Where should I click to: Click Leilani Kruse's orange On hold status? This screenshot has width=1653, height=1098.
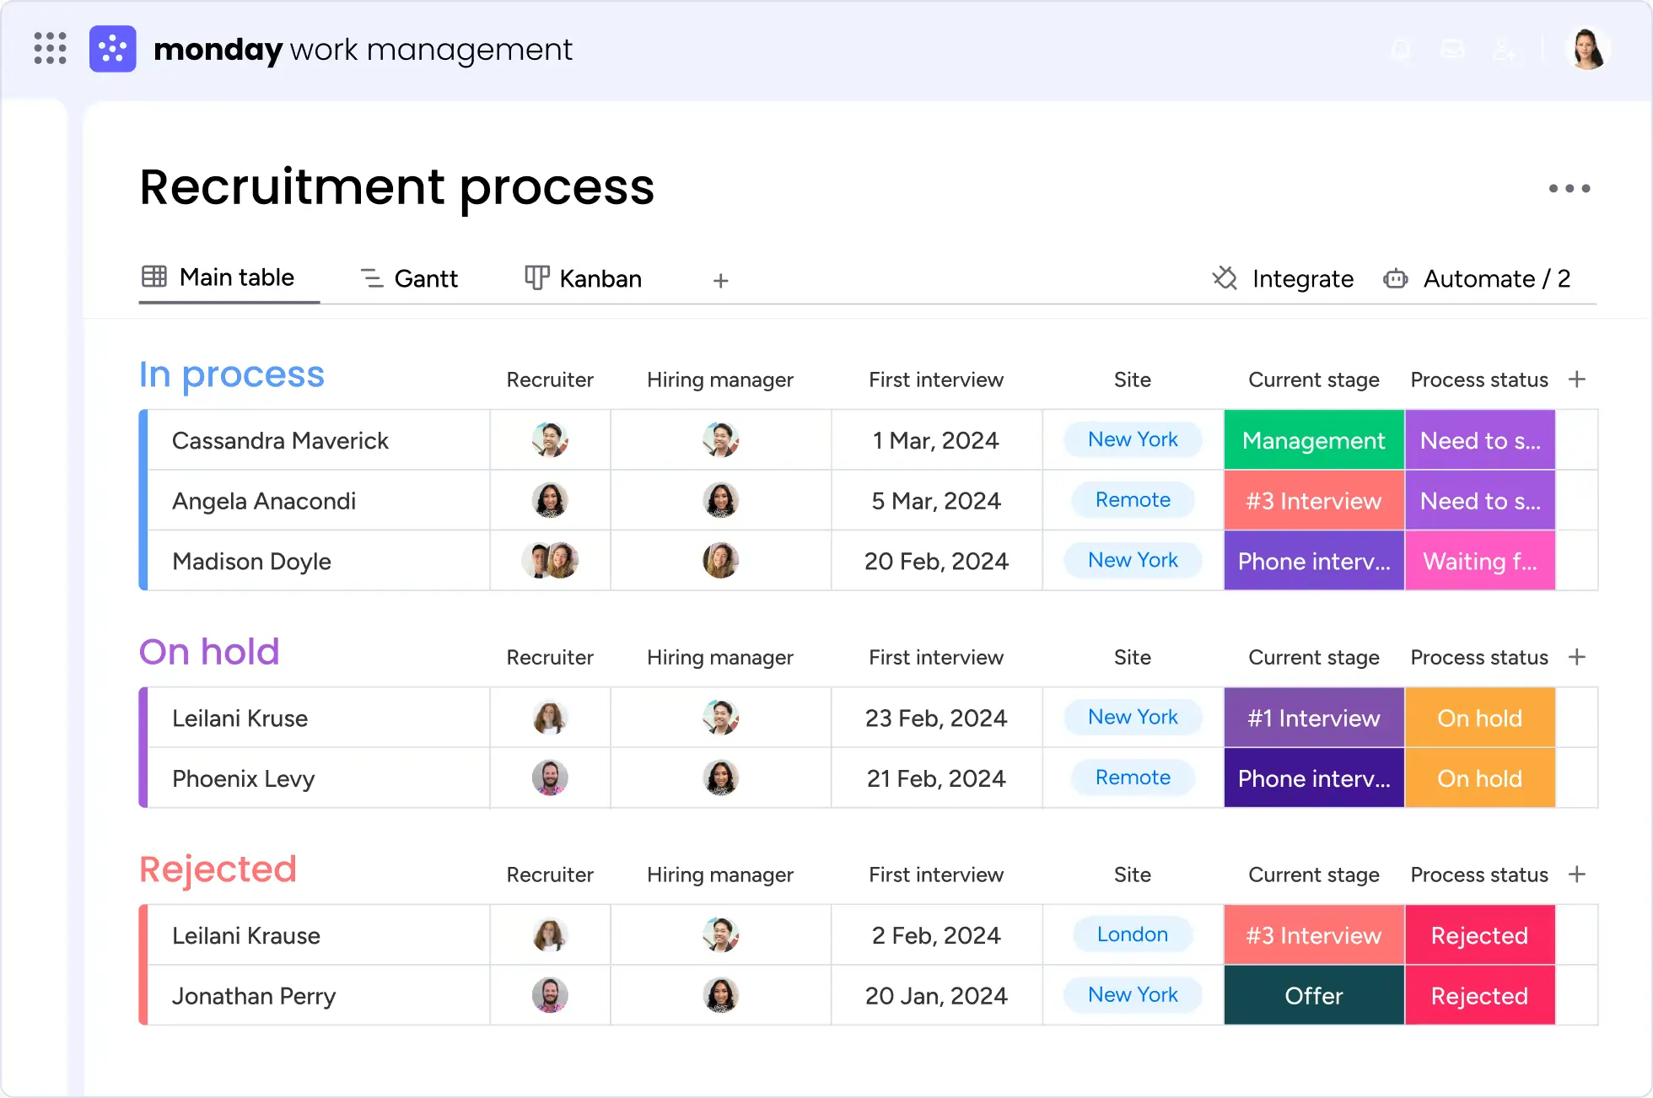pyautogui.click(x=1479, y=719)
